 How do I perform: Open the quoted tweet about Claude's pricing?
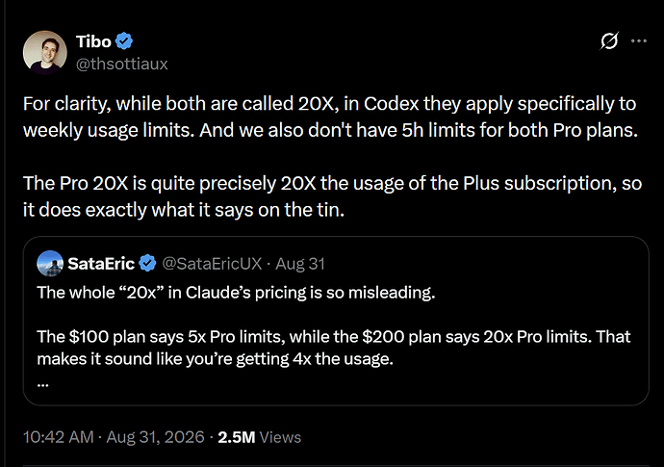coord(336,321)
